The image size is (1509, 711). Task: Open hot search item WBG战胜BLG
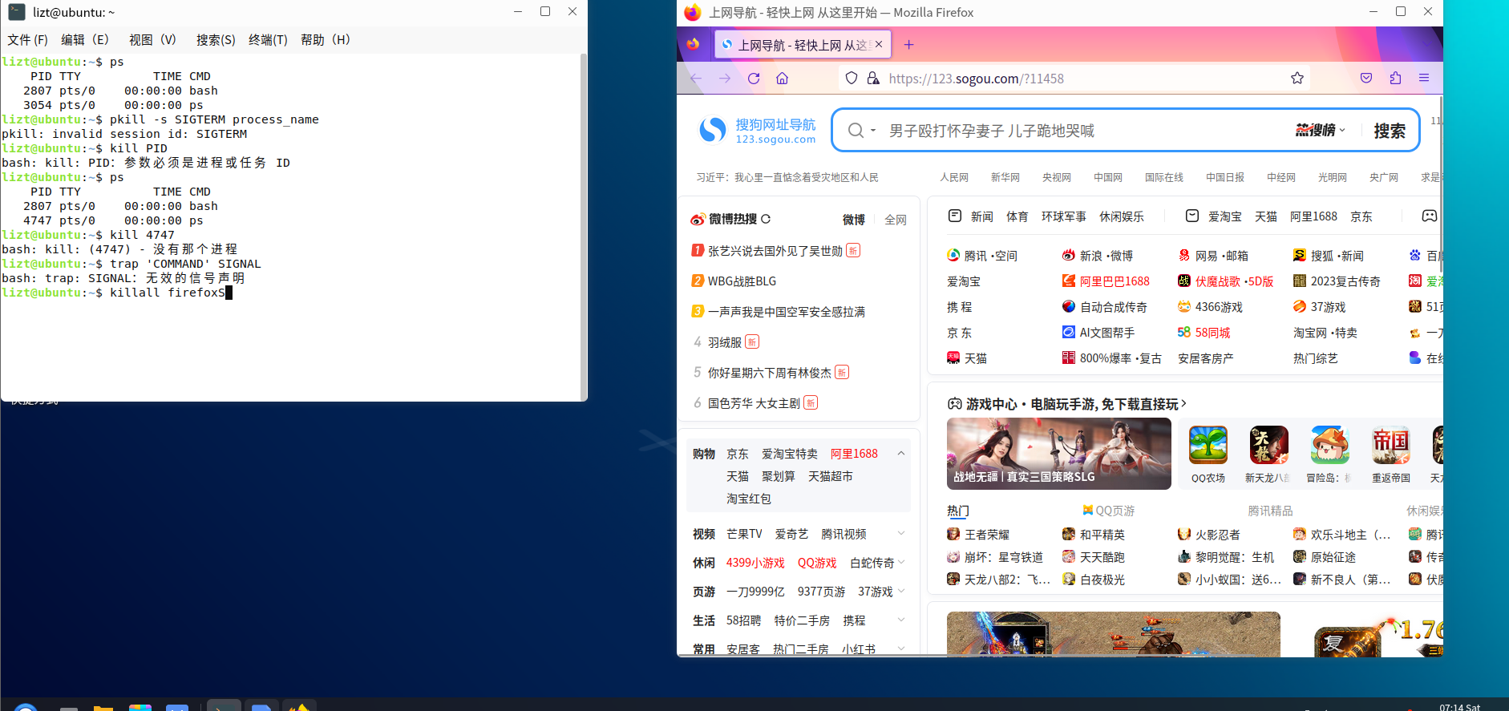point(742,281)
